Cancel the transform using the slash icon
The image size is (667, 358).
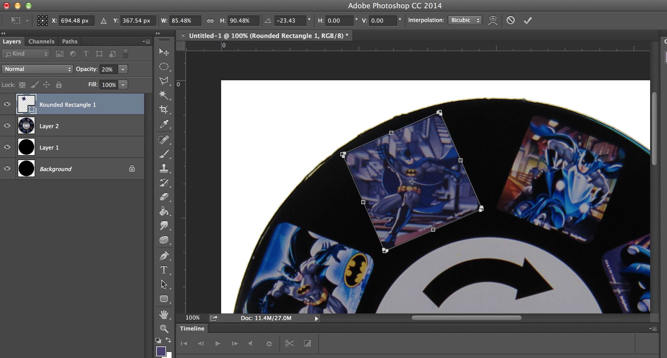pos(511,20)
